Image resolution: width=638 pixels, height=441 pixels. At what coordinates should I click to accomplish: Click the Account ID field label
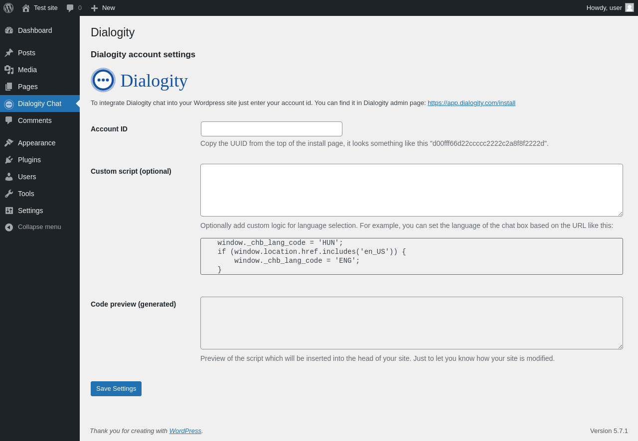pos(109,129)
